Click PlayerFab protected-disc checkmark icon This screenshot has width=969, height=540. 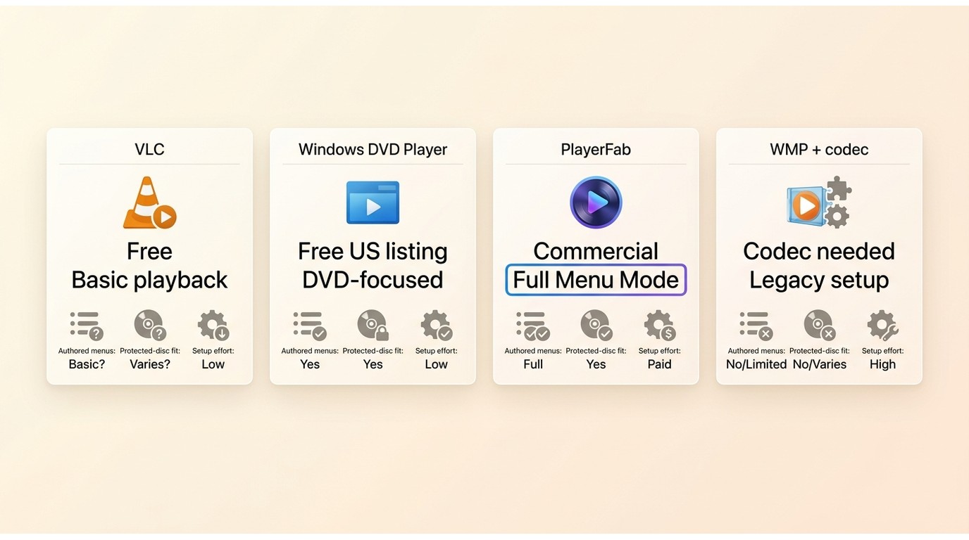596,326
